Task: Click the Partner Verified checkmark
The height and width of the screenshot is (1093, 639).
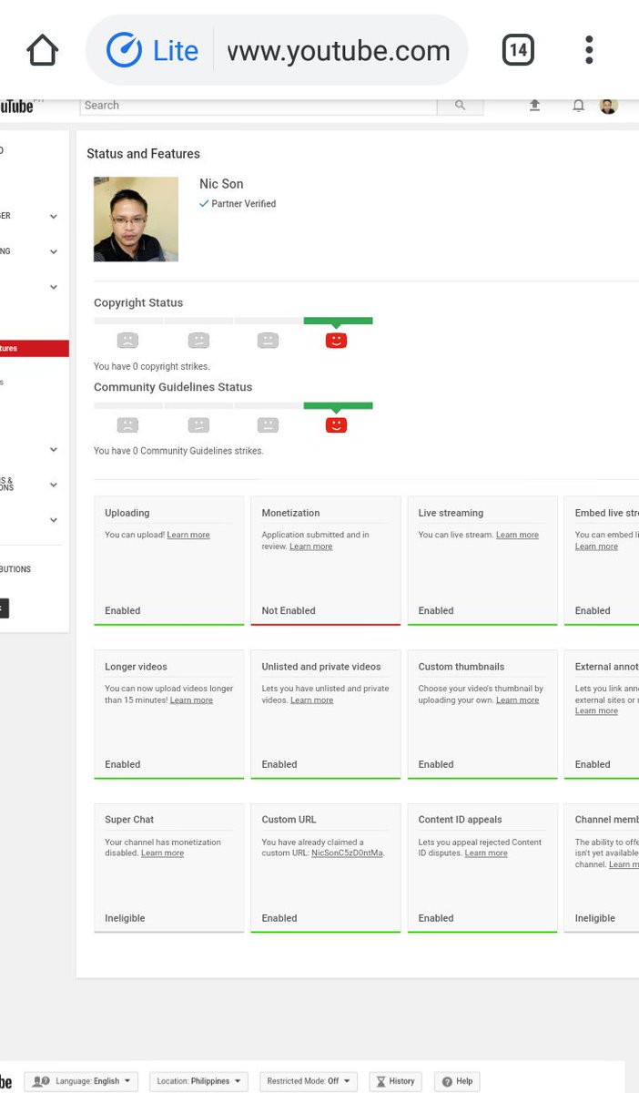Action: (x=204, y=204)
